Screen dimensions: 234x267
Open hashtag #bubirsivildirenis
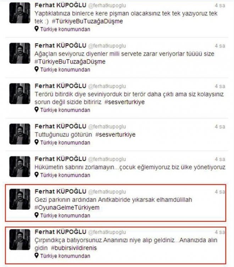pos(74,248)
